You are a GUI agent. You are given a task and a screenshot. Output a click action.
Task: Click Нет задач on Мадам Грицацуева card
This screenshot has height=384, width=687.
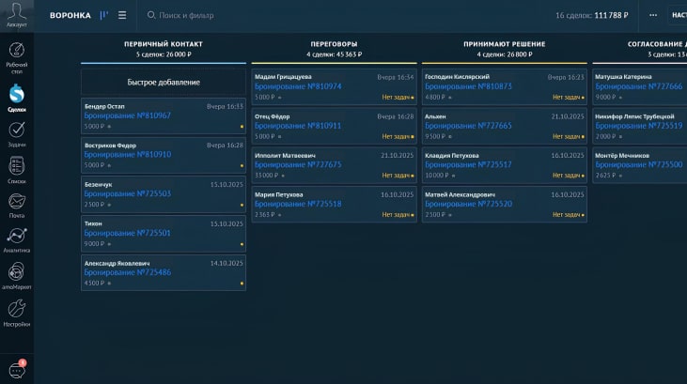[x=396, y=97]
